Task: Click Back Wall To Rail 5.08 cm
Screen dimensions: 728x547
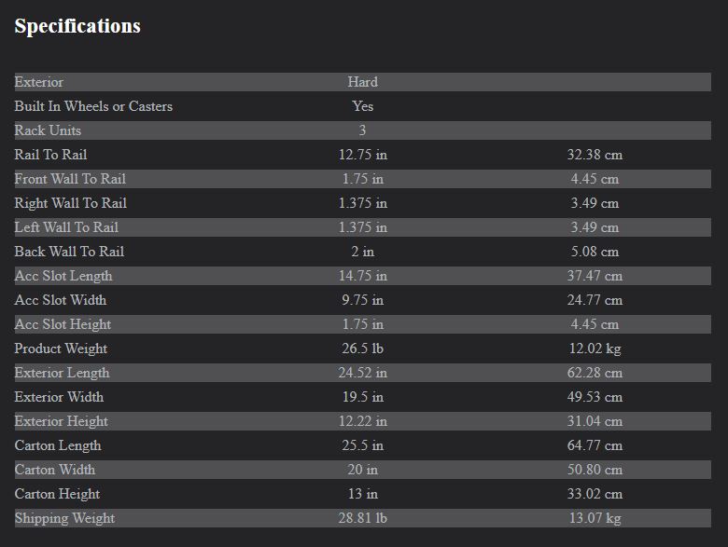Action: coord(595,252)
